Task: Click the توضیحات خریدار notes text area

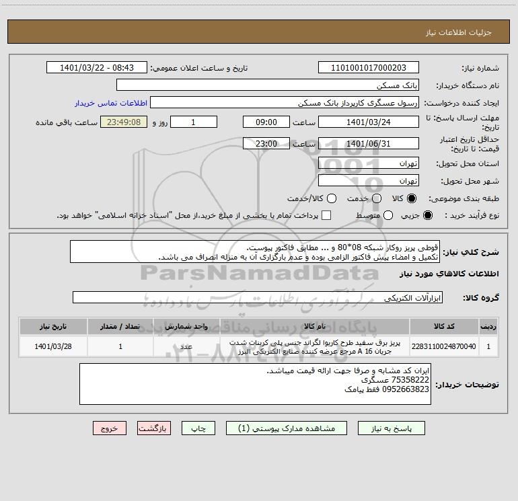Action: pos(255,384)
